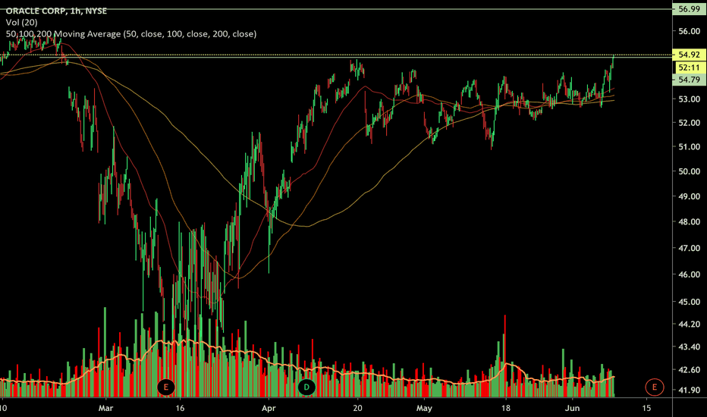The image size is (707, 417).
Task: Click the 20 date label on time axis
Action: [357, 409]
